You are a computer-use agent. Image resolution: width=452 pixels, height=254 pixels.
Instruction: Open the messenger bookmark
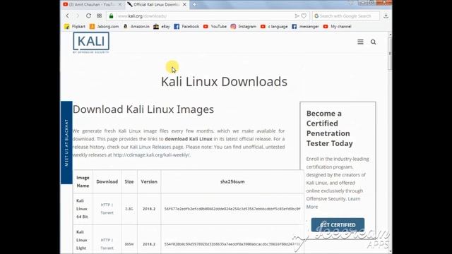point(305,27)
